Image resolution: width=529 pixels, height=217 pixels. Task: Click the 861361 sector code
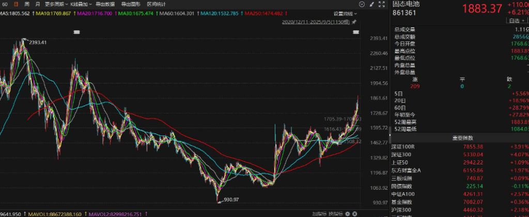[404, 13]
